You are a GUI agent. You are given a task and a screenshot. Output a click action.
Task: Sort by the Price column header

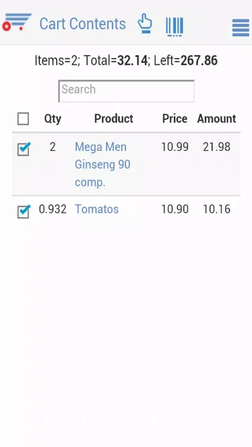[175, 118]
